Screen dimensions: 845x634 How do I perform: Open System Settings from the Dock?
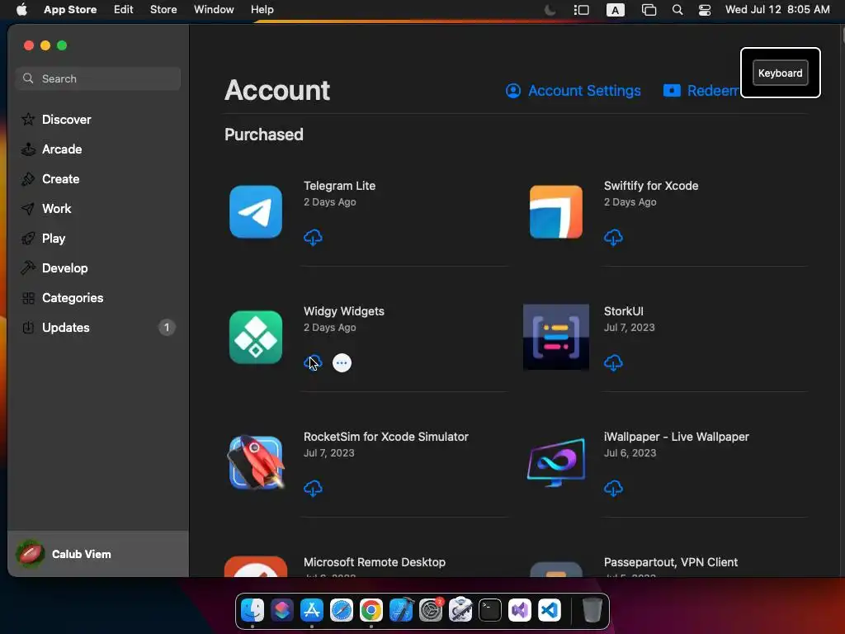[x=431, y=610]
